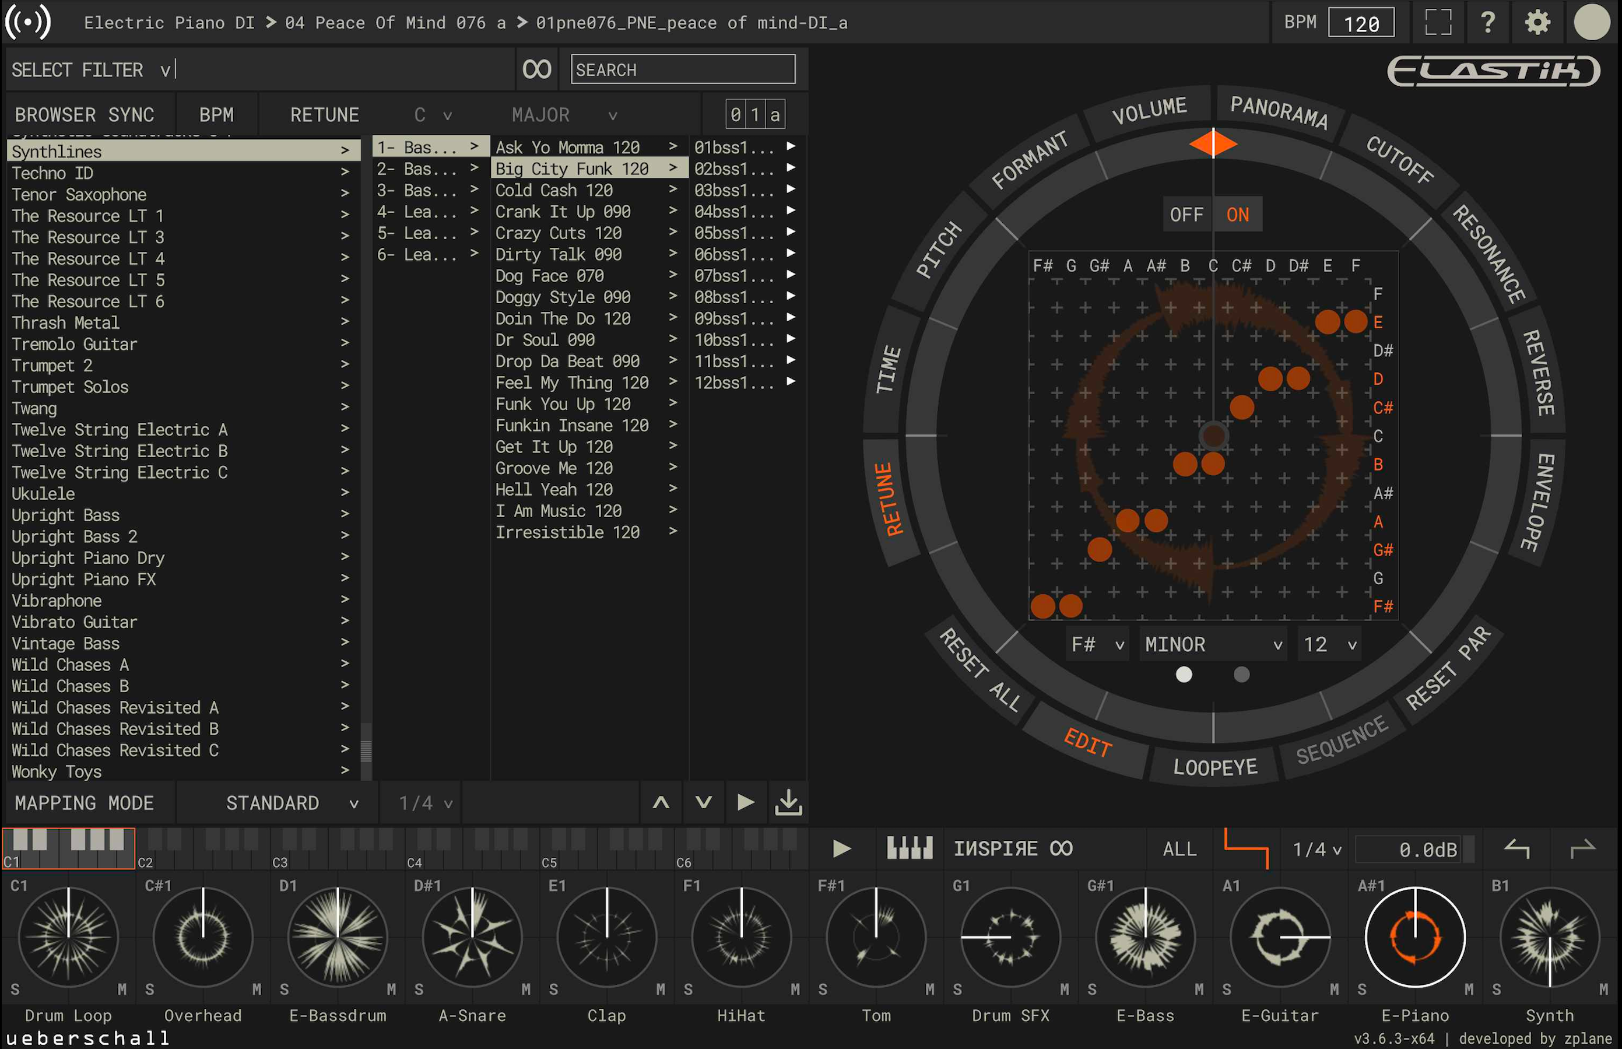Switch to the SEQUENCE tab
1622x1049 pixels.
[1341, 741]
